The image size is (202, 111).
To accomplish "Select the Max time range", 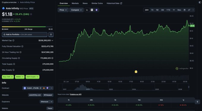I will pyautogui.click(x=179, y=10).
